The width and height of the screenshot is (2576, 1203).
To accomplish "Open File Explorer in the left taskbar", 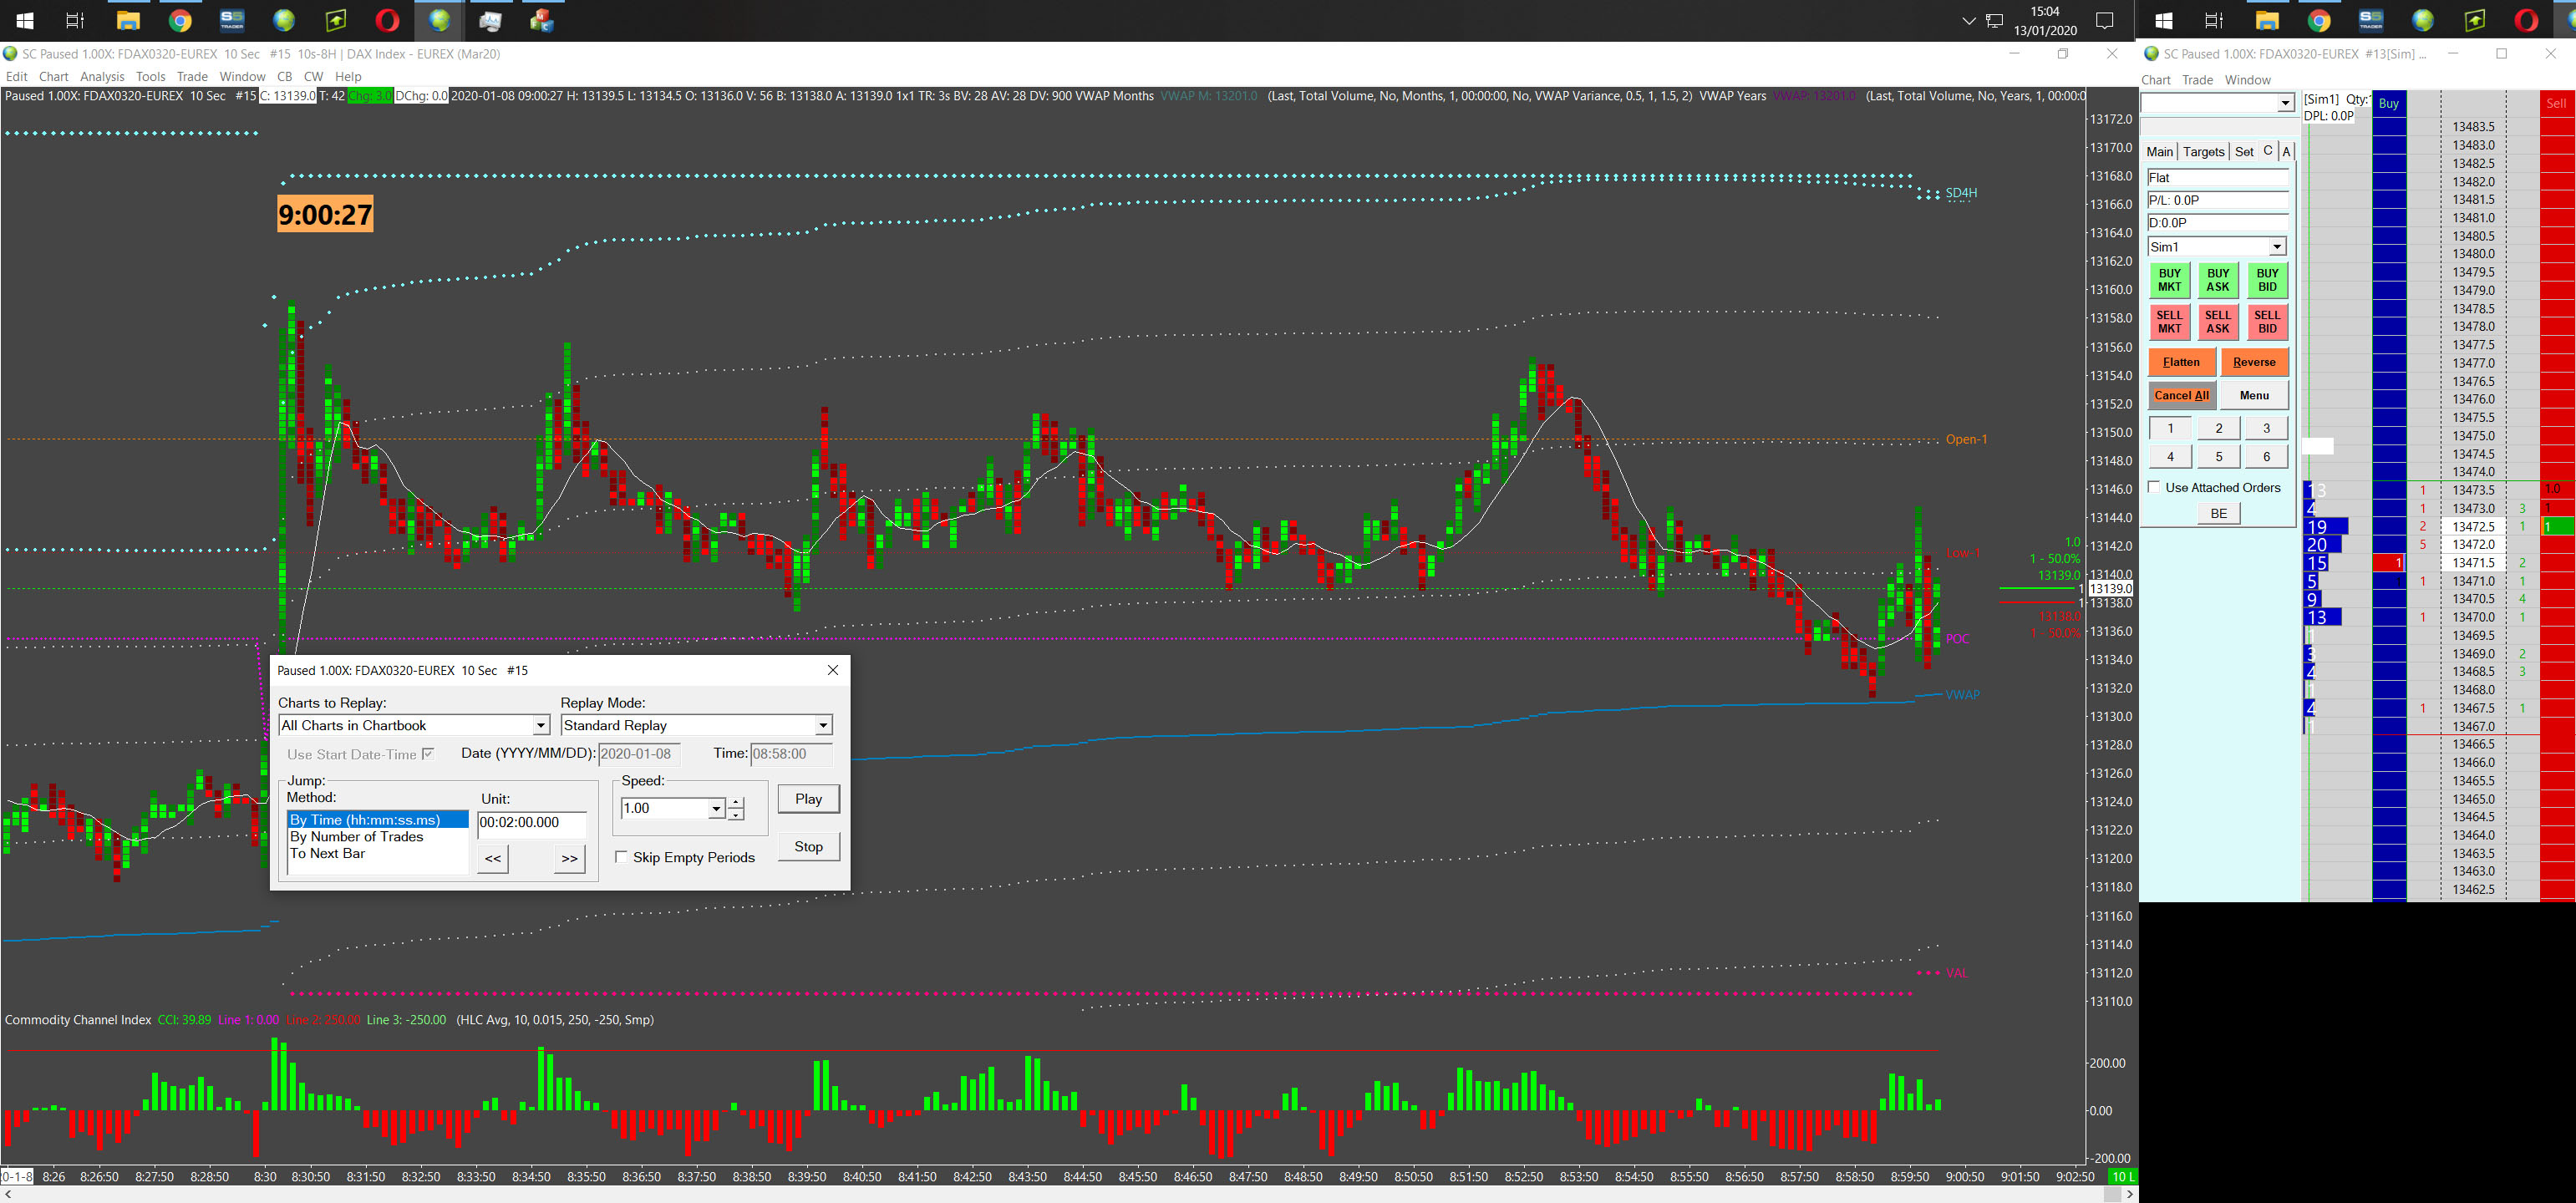I will 128,20.
